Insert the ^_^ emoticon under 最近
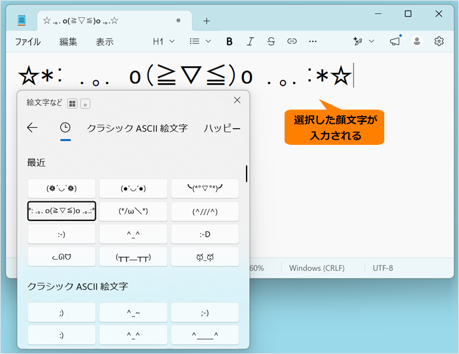 coord(133,234)
